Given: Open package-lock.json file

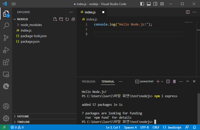Looking at the screenshot, I should (34, 36).
